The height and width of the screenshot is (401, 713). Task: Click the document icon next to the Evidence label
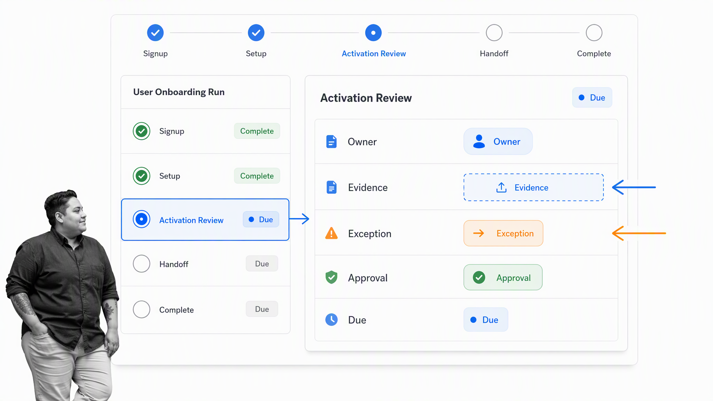331,187
